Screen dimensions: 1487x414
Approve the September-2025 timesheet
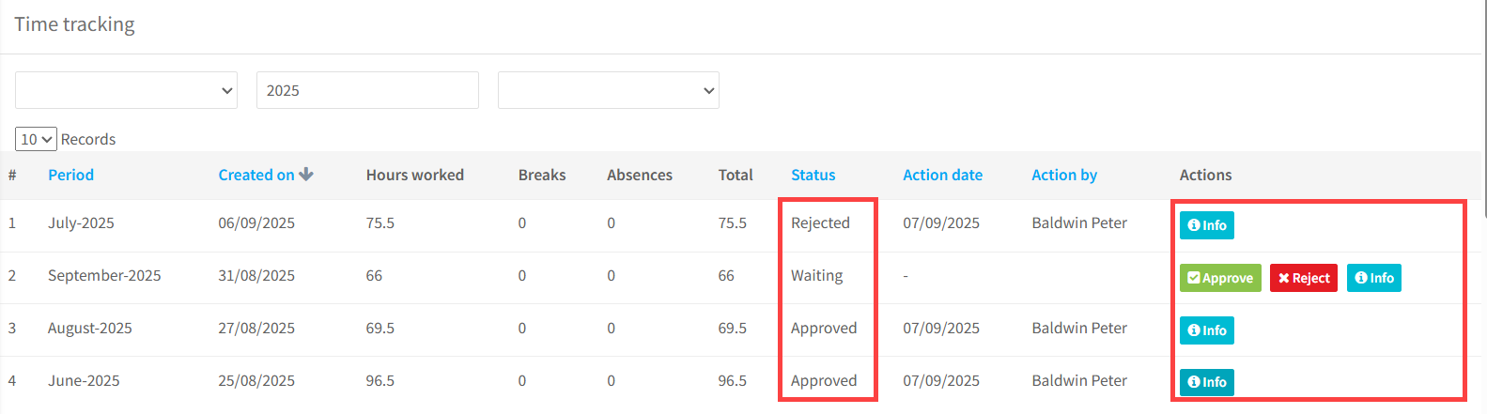tap(1220, 278)
